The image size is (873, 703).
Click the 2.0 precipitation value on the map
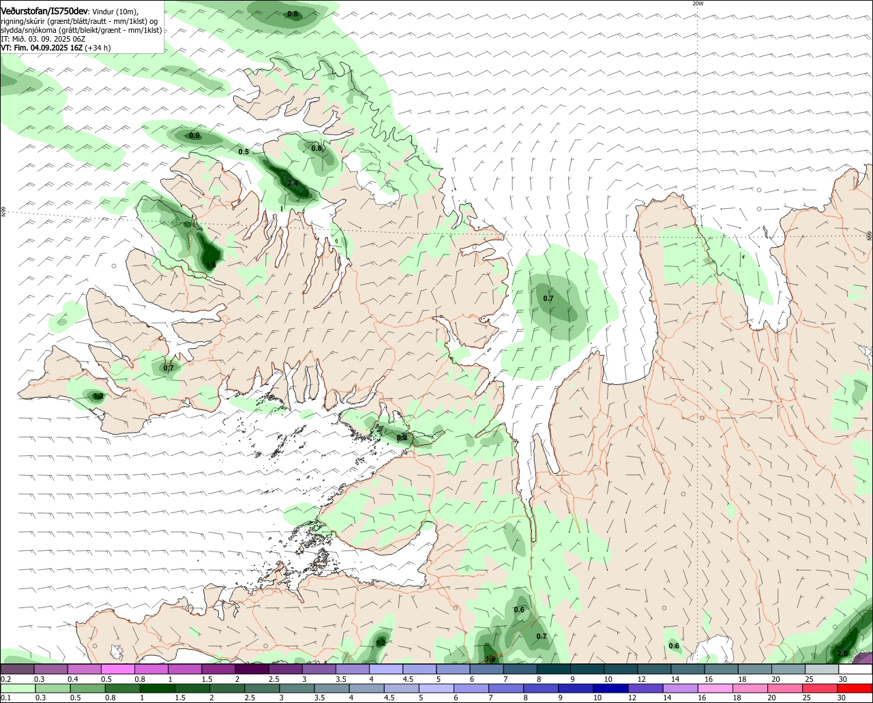[x=842, y=653]
